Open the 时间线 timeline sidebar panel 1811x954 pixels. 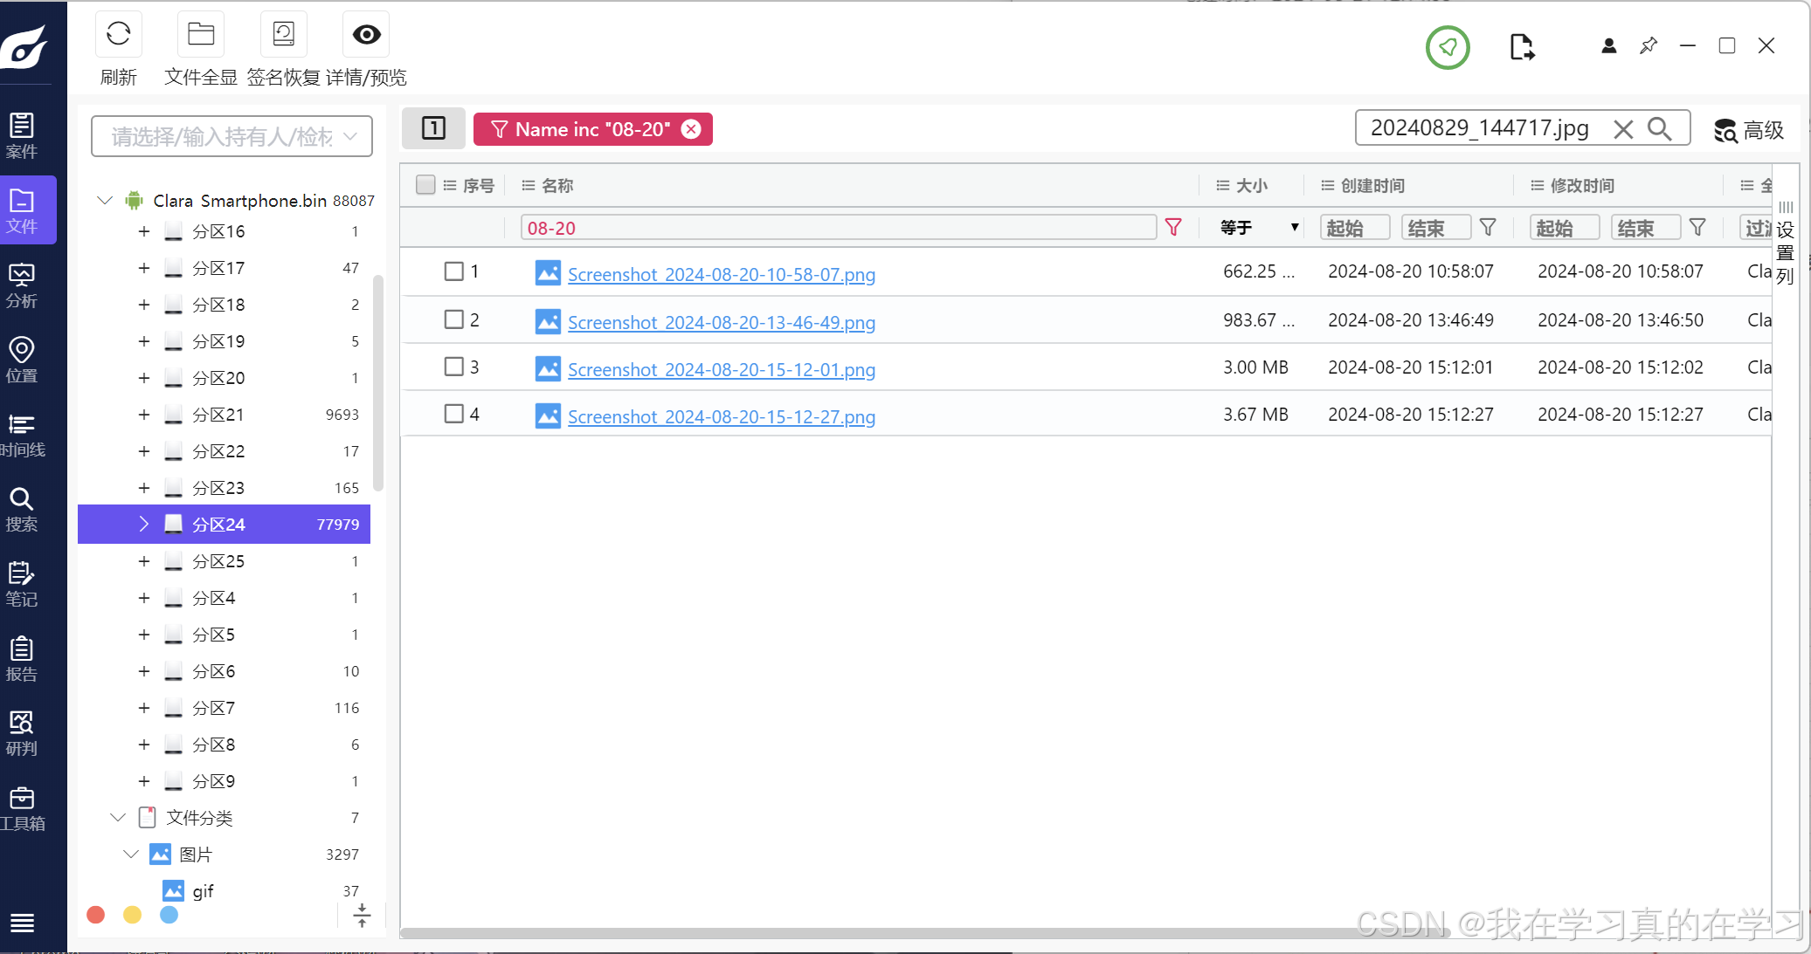[22, 436]
